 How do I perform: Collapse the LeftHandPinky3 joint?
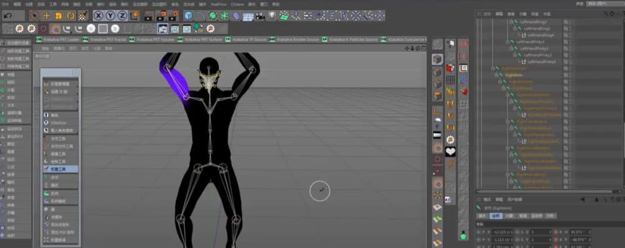pyautogui.click(x=514, y=55)
